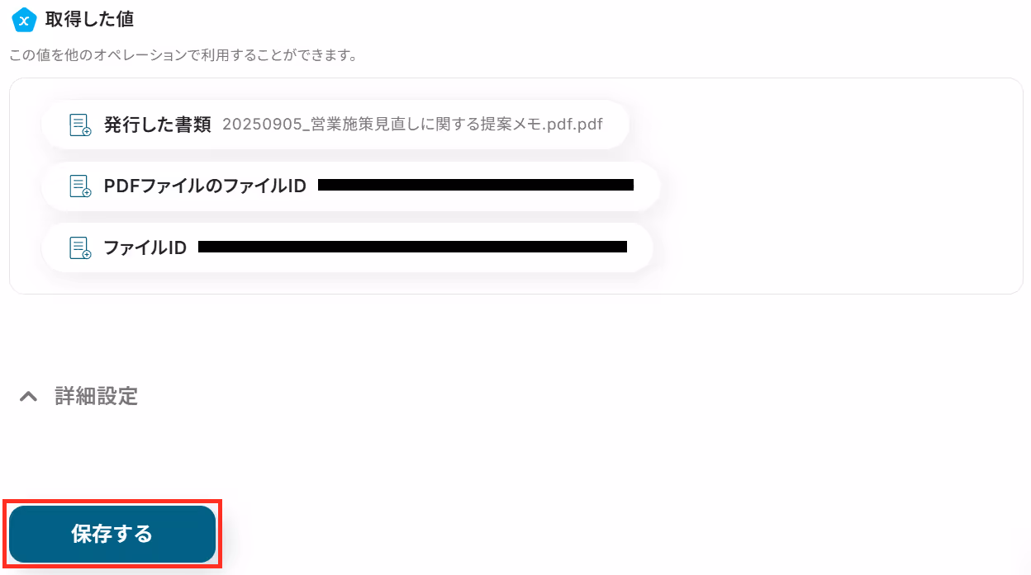Click the document icon beside PDFファイルのファイルID
The image size is (1031, 575).
click(x=80, y=186)
